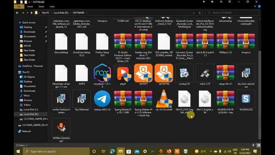275x155 pixels.
Task: Select the Win11_English_x64 ISO file
Action: click(205, 99)
